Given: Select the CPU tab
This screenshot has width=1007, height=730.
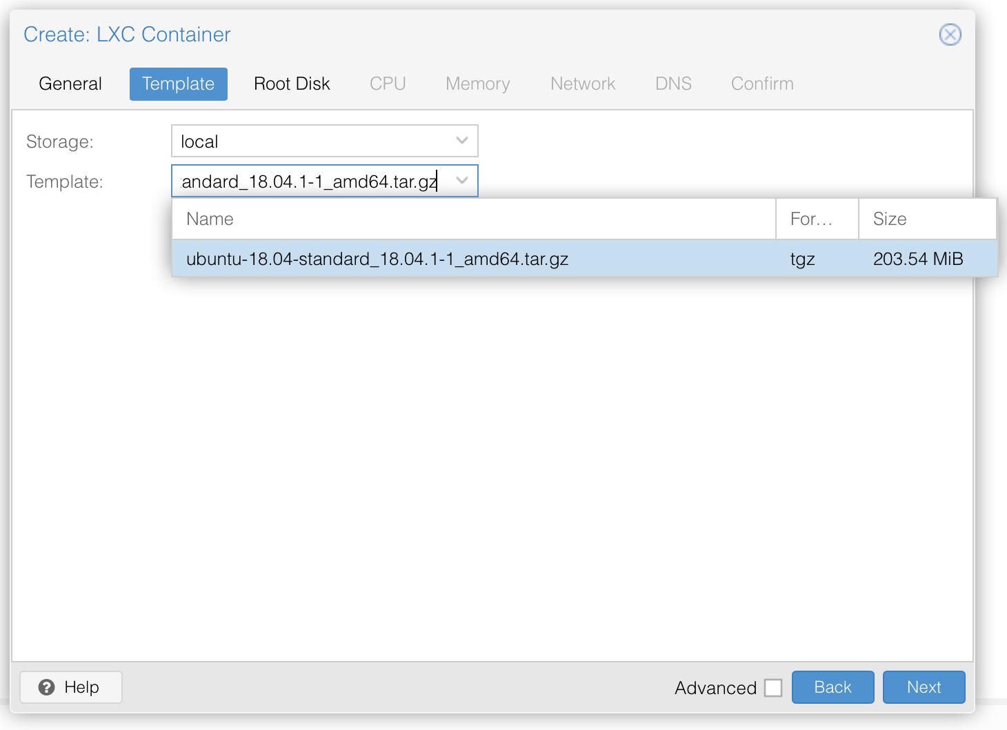Looking at the screenshot, I should (387, 83).
